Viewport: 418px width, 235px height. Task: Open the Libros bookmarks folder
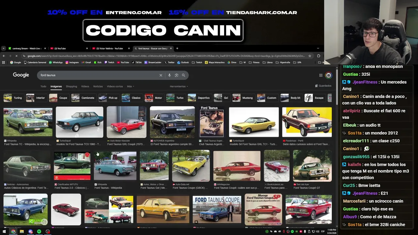pyautogui.click(x=267, y=62)
